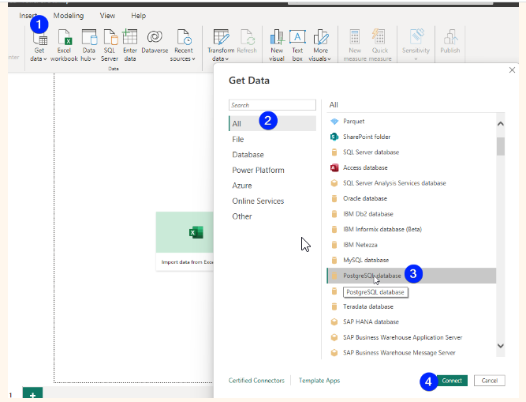
Task: Click the Refresh ribbon button
Action: [x=247, y=42]
